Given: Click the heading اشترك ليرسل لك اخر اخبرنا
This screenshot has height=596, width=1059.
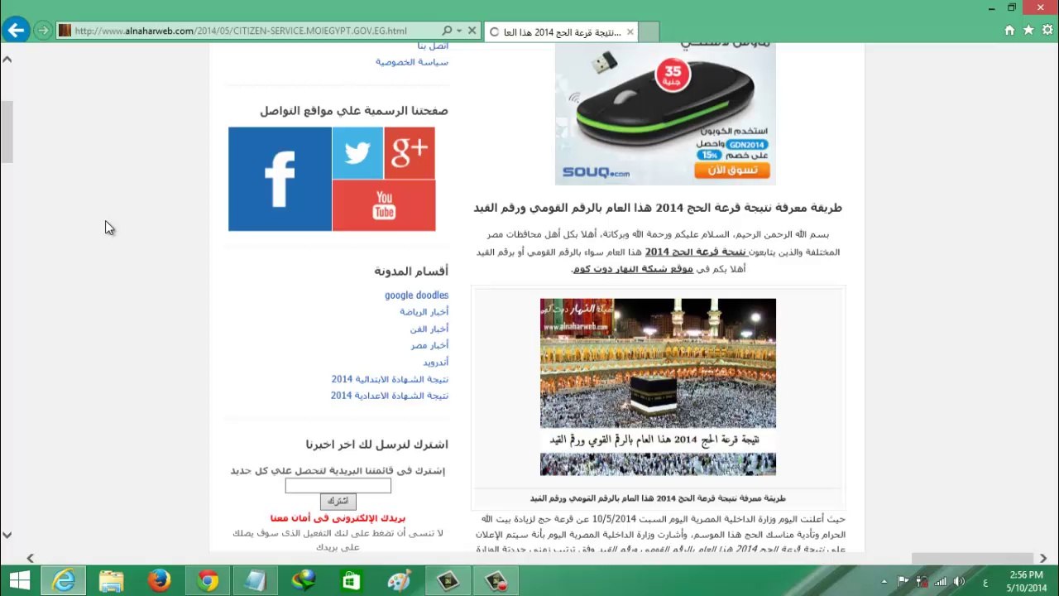Looking at the screenshot, I should (376, 445).
